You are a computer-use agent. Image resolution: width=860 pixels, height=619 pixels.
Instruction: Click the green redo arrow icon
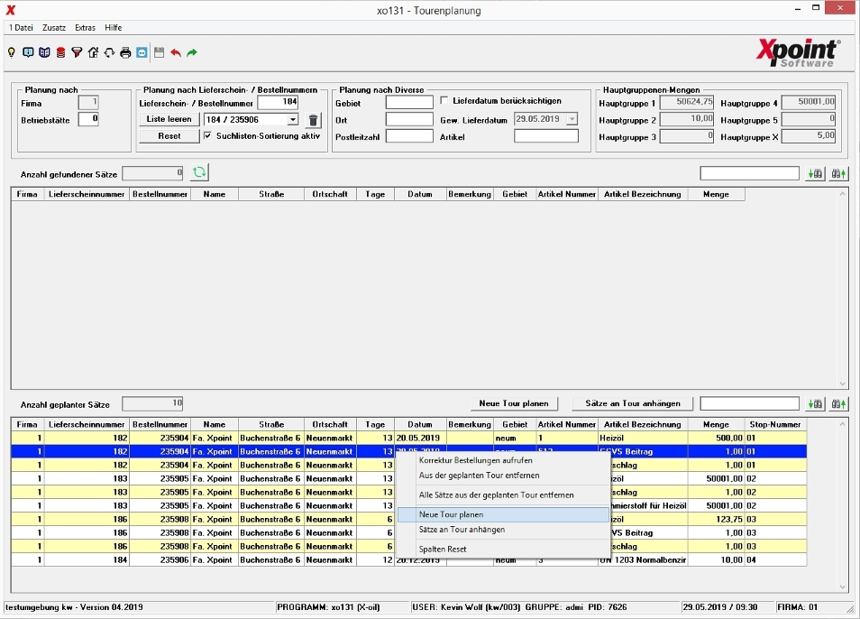tap(192, 52)
